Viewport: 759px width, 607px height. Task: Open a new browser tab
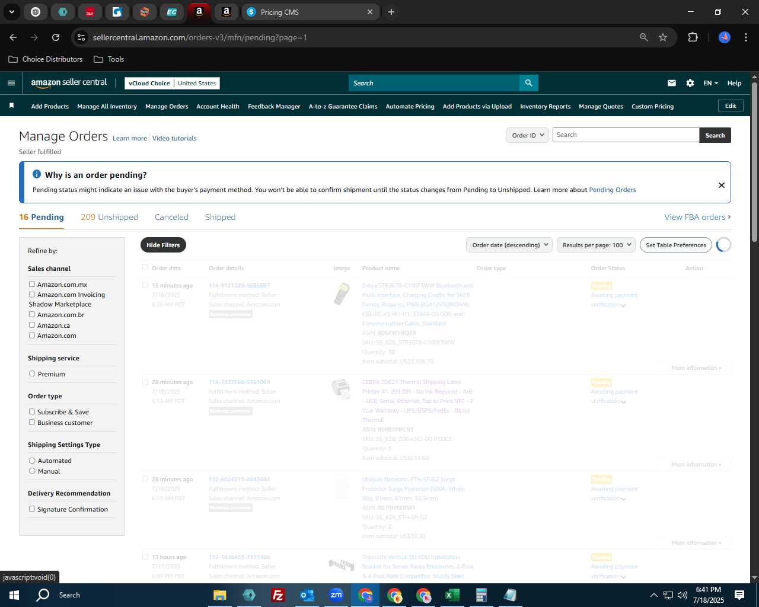point(391,12)
